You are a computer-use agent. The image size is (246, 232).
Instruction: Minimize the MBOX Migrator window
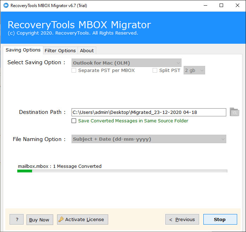pos(205,6)
